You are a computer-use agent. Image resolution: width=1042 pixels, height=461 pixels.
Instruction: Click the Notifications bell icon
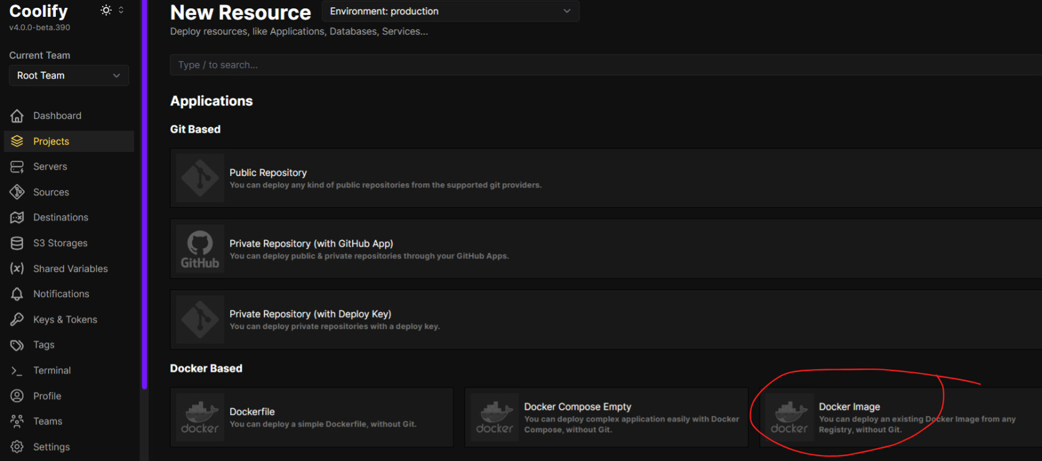click(17, 294)
